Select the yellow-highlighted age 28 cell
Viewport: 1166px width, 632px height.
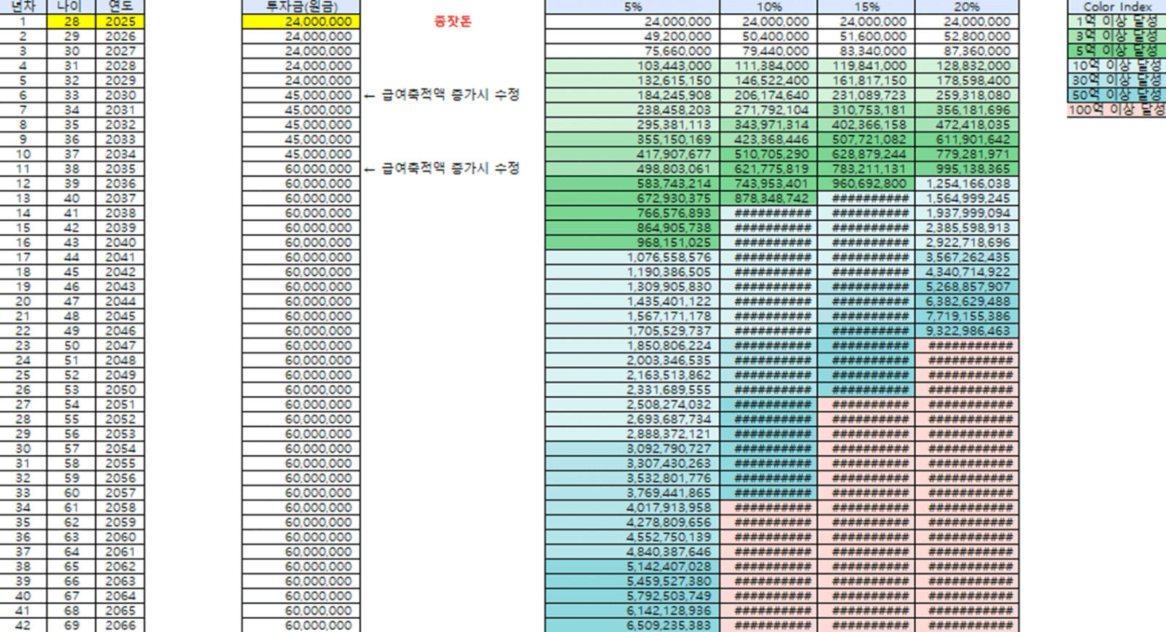point(71,21)
